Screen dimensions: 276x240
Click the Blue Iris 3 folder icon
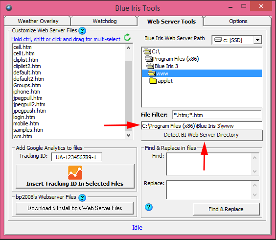tap(150, 66)
